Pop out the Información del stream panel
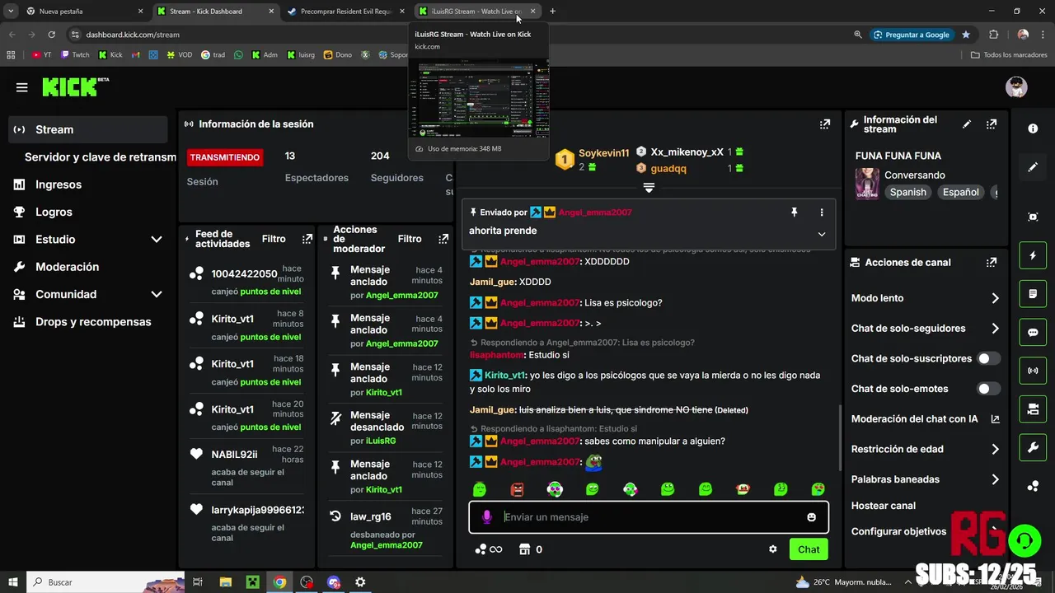1055x593 pixels. (992, 124)
